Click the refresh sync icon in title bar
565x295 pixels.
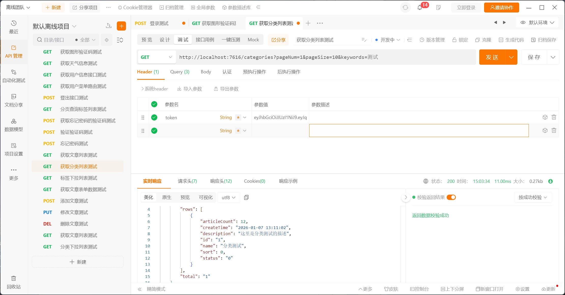(x=405, y=8)
